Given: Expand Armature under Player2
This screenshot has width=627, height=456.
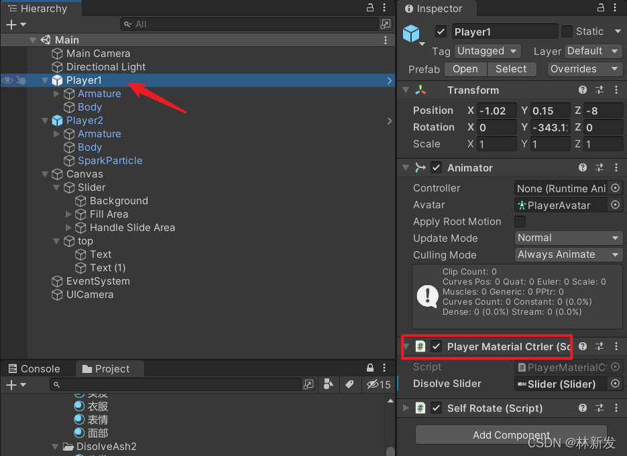Looking at the screenshot, I should pyautogui.click(x=56, y=134).
